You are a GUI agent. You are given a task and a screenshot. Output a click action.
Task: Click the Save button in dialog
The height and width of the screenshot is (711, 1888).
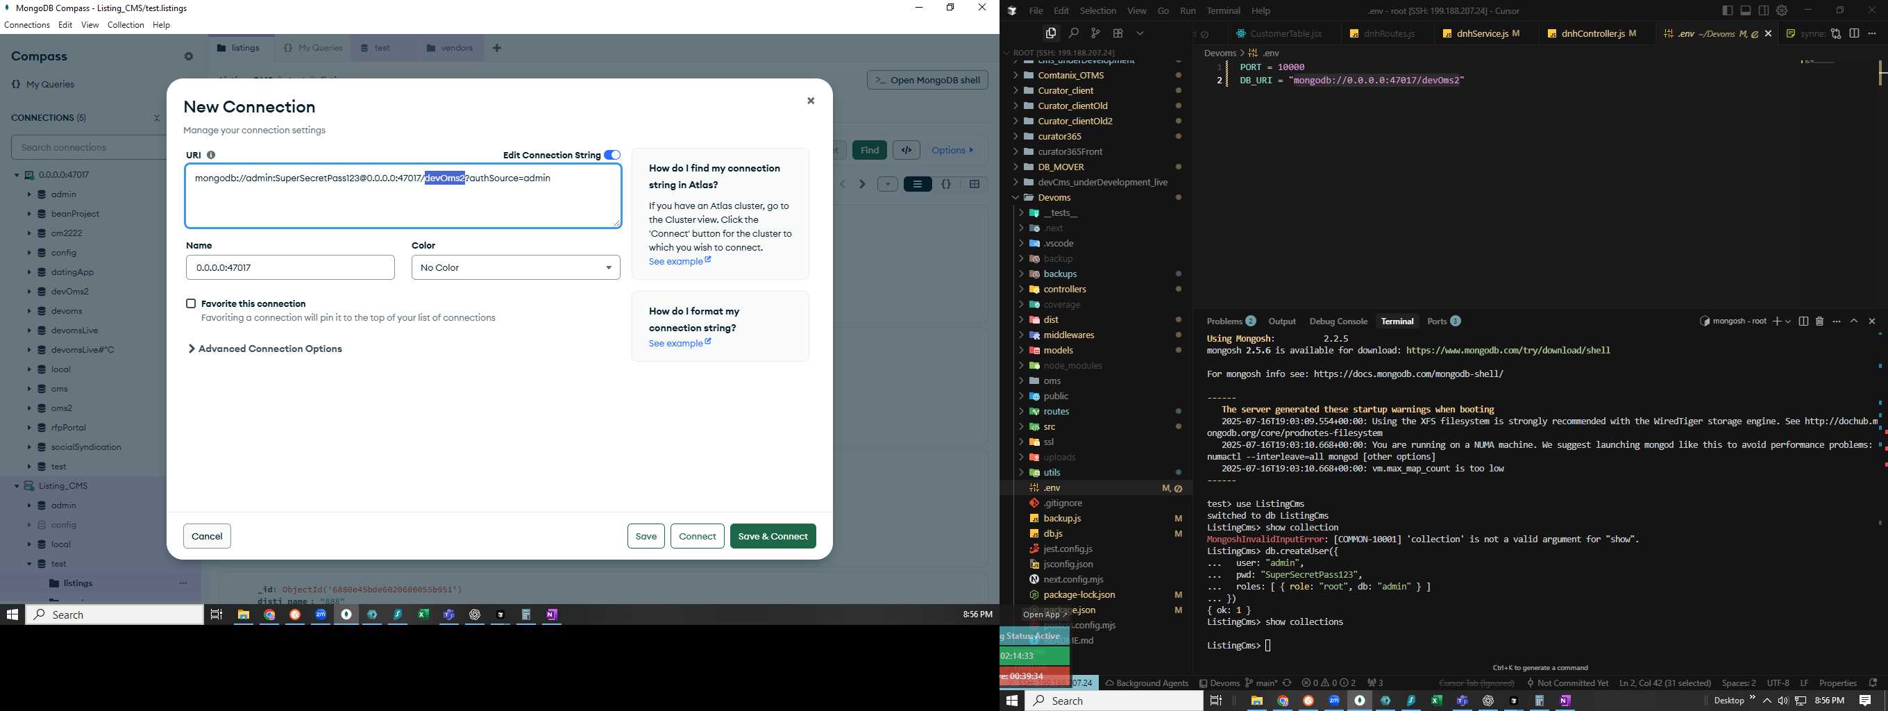click(x=646, y=536)
